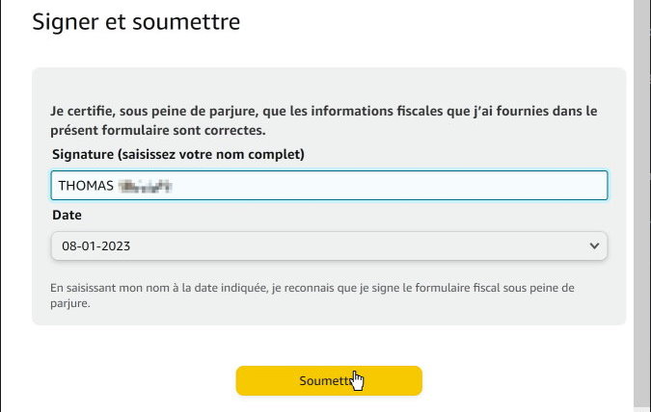Open the Date dropdown

[328, 245]
